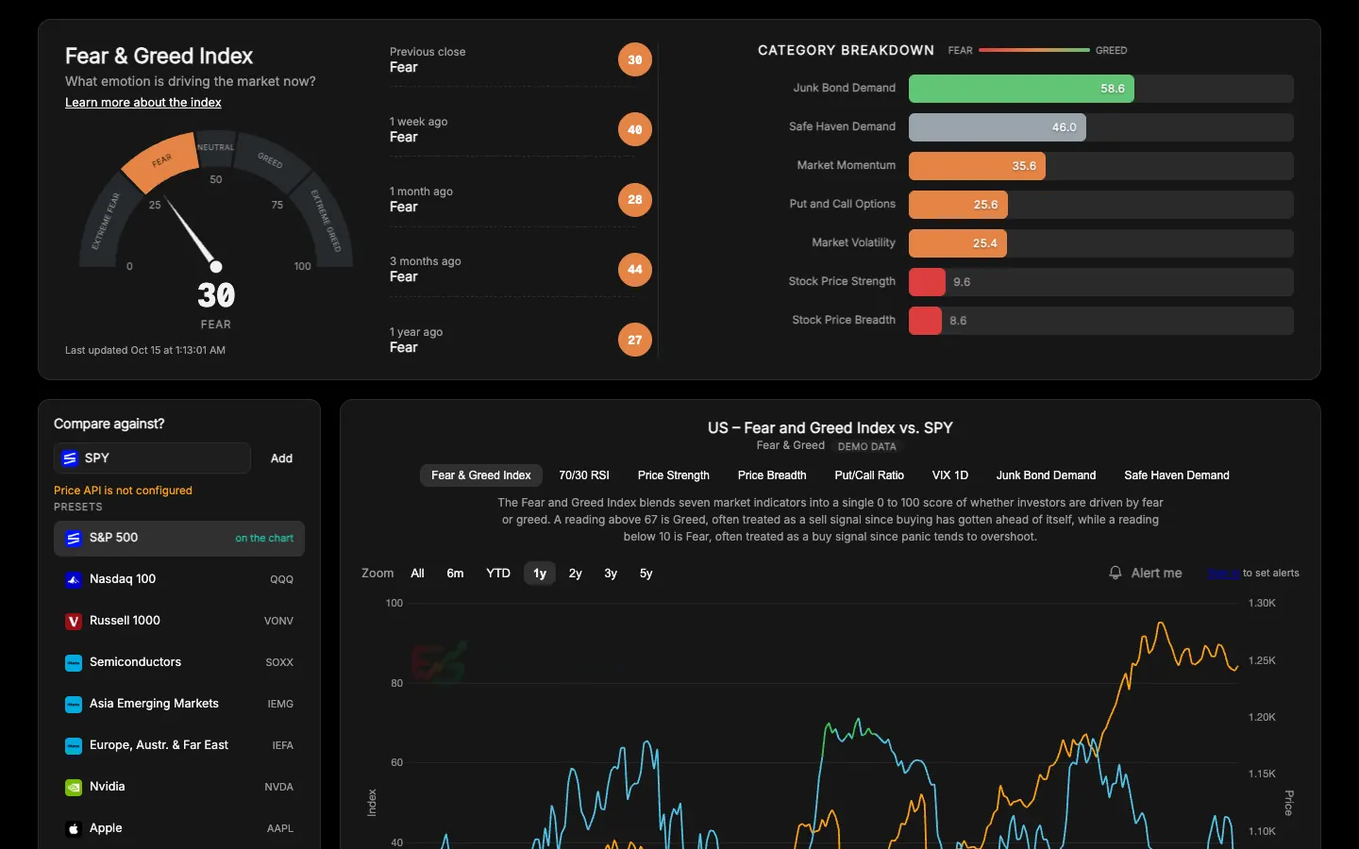Click the 1 month ago score badge 28

click(635, 199)
